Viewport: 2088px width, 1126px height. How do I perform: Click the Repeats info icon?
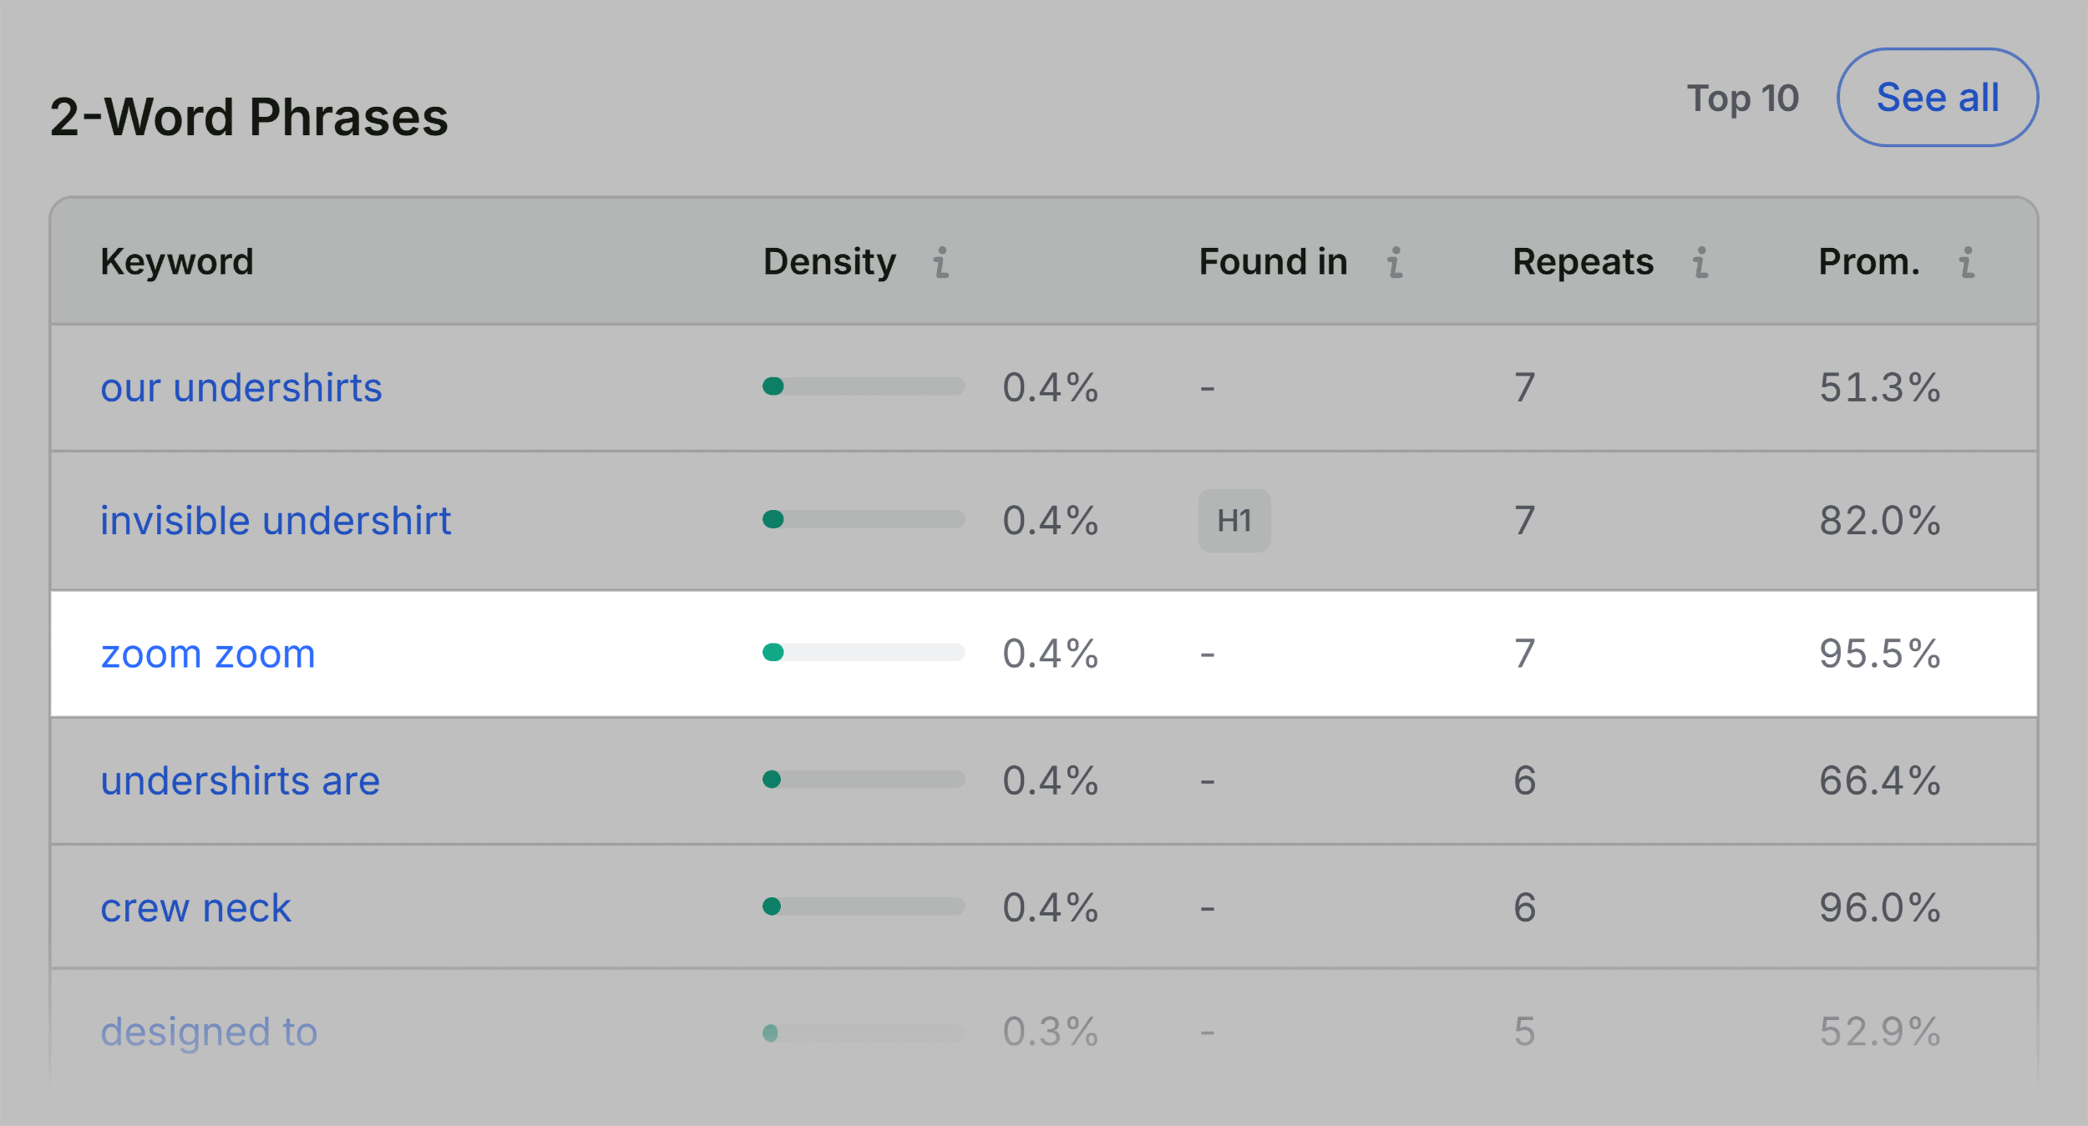pyautogui.click(x=1700, y=262)
